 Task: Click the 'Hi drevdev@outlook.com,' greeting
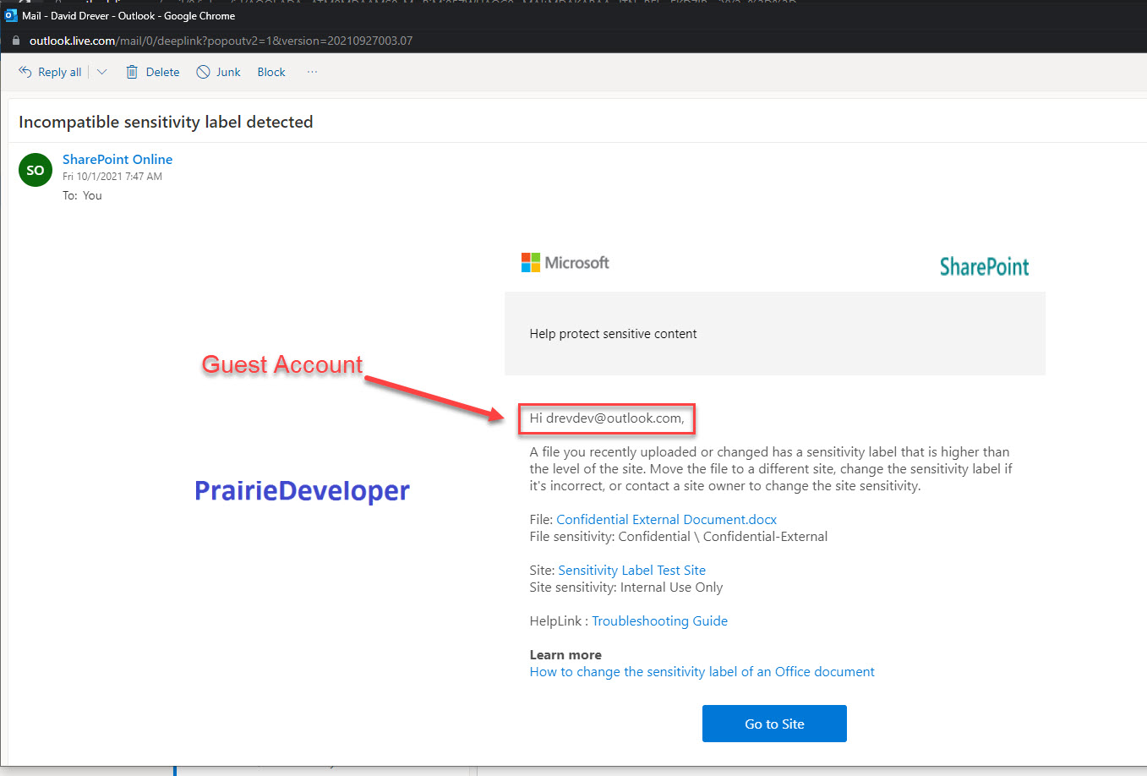607,418
